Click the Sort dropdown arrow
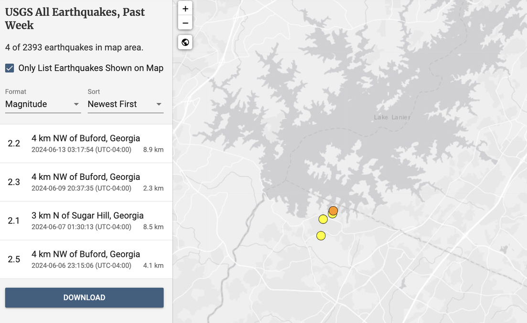The width and height of the screenshot is (527, 323). (x=159, y=104)
